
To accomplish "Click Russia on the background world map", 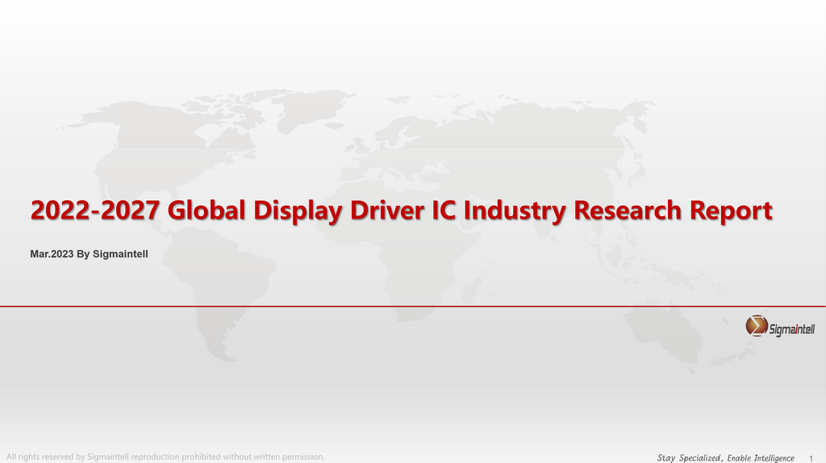I will (x=549, y=121).
